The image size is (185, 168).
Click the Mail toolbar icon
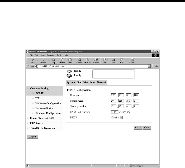(x=104, y=60)
